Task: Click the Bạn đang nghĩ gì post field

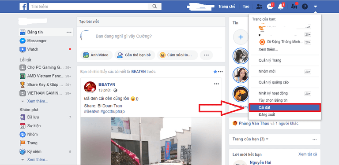Action: [124, 36]
